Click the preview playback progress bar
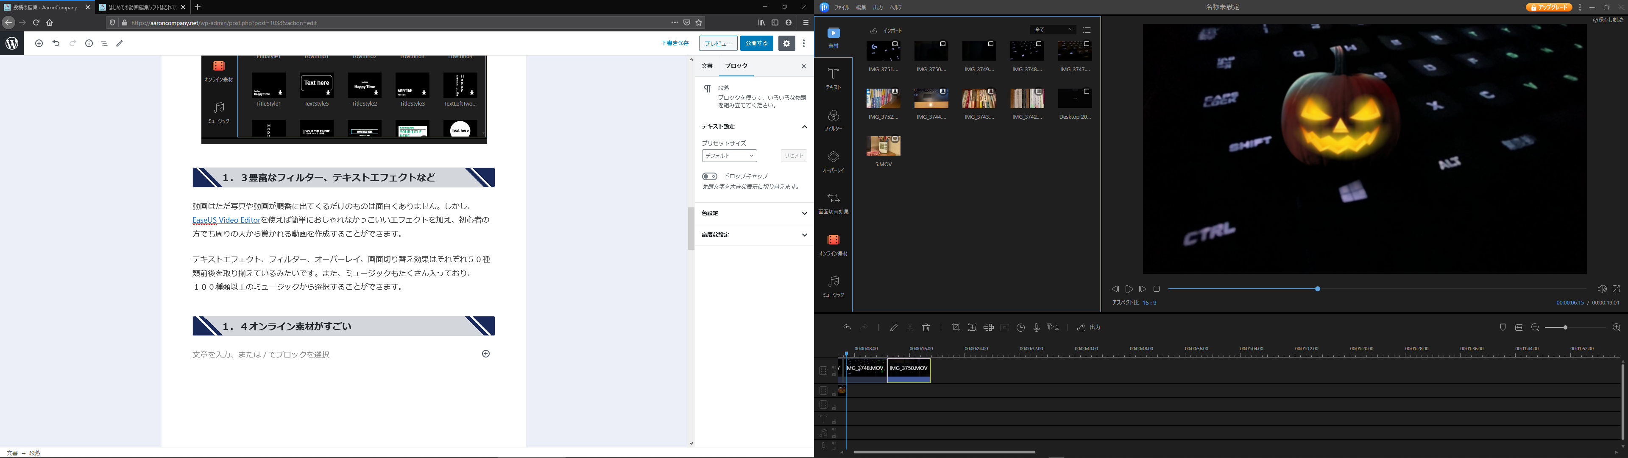The image size is (1628, 458). (x=1377, y=288)
